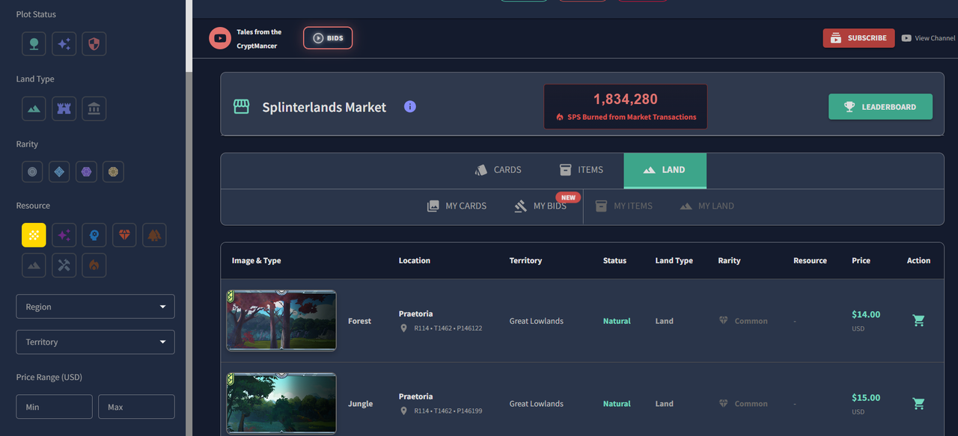Click the Common rarity gem in Jungle row
Viewport: 958px width, 436px height.
coord(723,404)
